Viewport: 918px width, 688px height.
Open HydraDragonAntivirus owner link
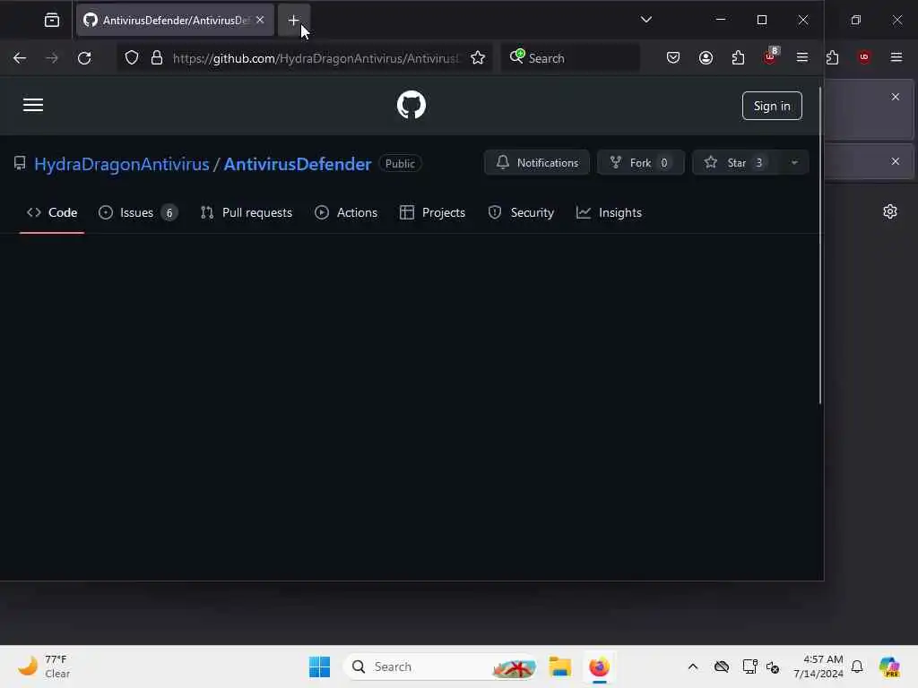pos(122,165)
